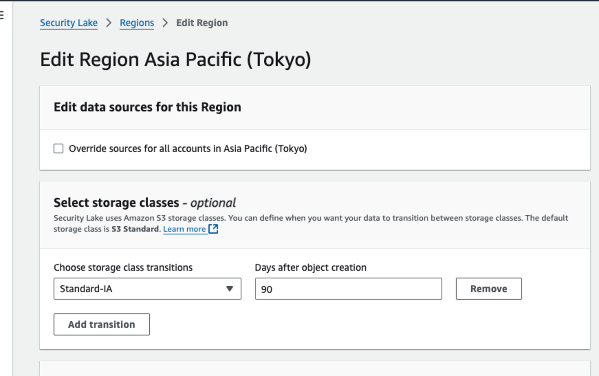Go to Security Lake breadcrumb
This screenshot has height=376, width=599.
point(69,23)
